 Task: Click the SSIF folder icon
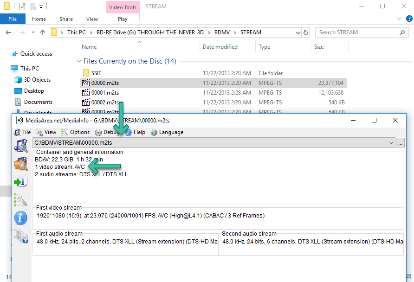pyautogui.click(x=86, y=73)
